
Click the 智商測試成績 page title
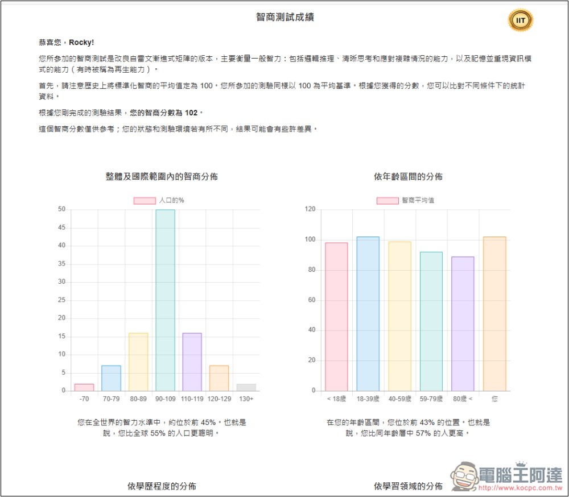point(285,17)
